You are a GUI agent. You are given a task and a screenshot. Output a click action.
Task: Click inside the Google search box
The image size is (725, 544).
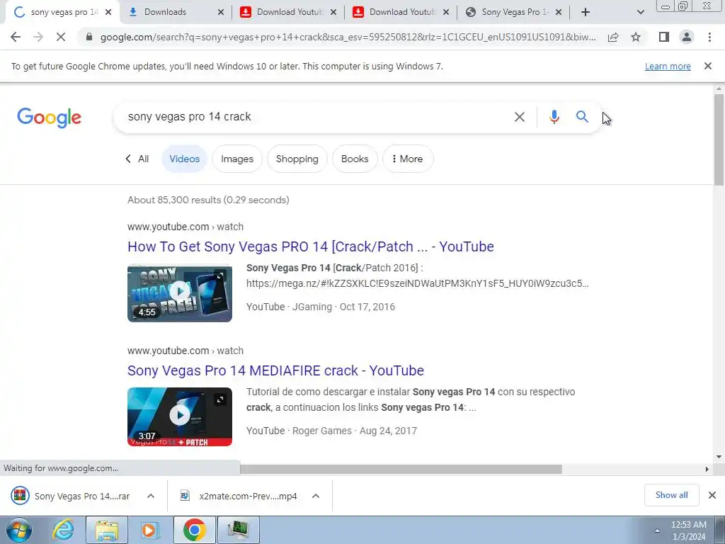pos(314,117)
